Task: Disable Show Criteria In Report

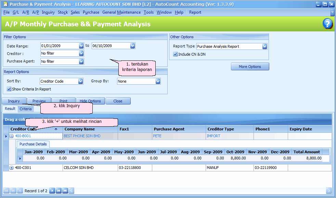Action: [x=8, y=89]
